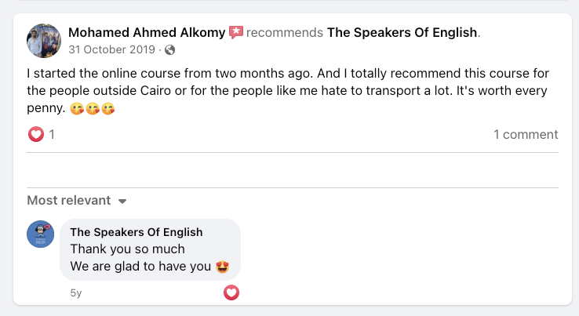Go to The Speakers Of English page in header
Image resolution: width=579 pixels, height=316 pixels.
pos(402,32)
